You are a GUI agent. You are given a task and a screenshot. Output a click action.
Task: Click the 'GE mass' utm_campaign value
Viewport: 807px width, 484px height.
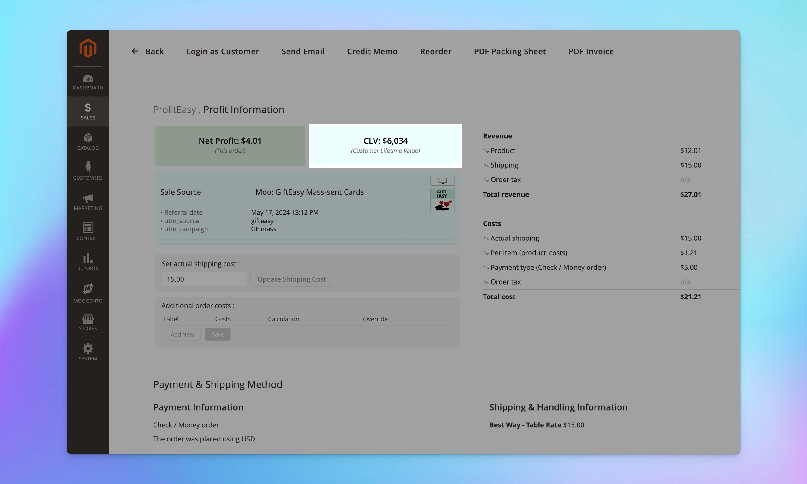(x=263, y=229)
